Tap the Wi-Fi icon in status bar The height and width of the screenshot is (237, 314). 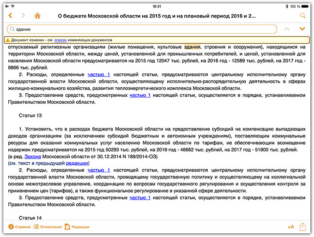[13, 6]
